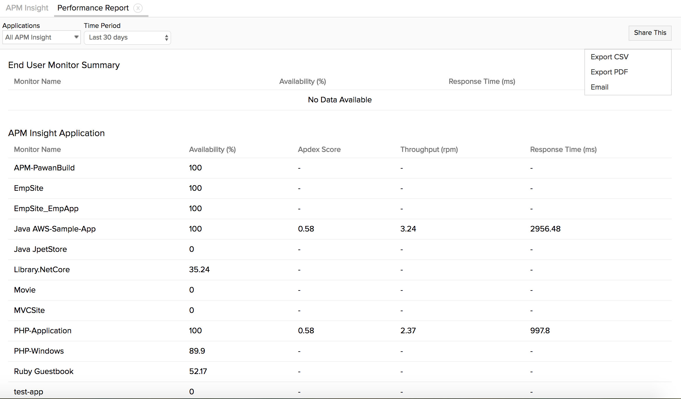The height and width of the screenshot is (399, 681).
Task: Close the Performance Report tab
Action: 138,8
